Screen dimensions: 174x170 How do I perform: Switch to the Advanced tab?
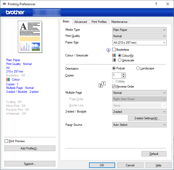click(x=81, y=22)
